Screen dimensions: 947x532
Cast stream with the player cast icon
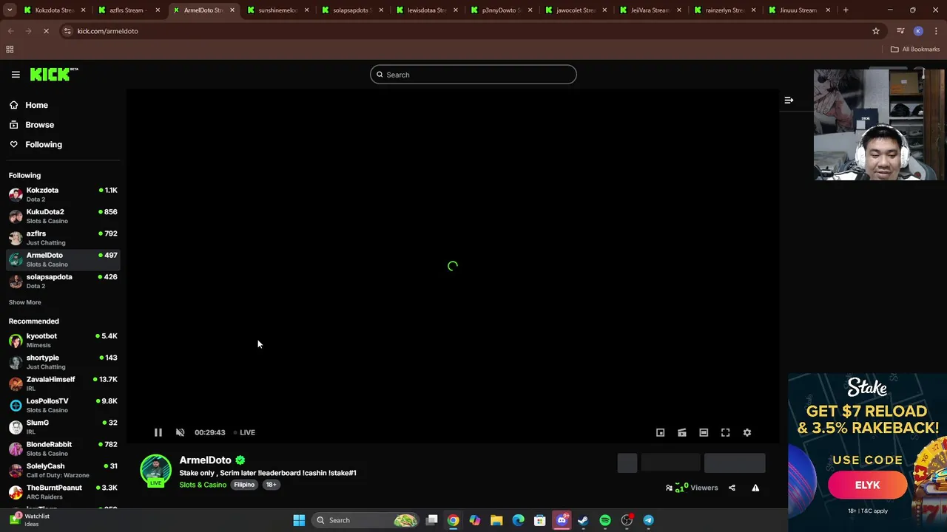[682, 432]
